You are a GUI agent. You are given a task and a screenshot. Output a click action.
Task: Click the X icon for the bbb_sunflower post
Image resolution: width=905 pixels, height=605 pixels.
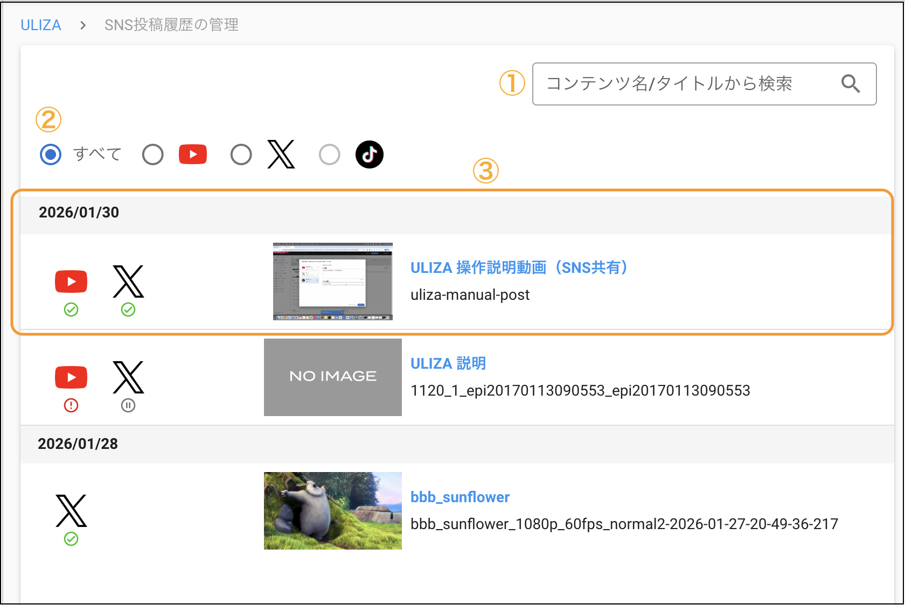tap(71, 510)
